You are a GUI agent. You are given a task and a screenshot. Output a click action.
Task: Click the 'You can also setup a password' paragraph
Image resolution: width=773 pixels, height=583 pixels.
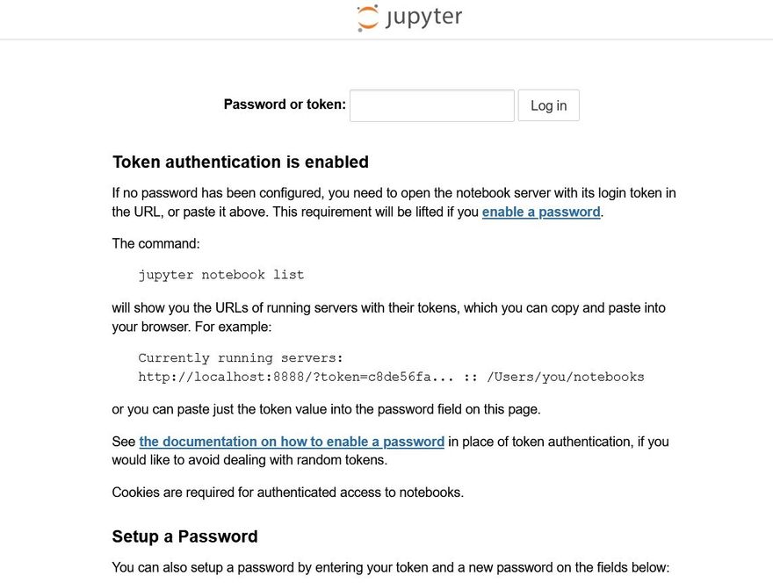click(x=391, y=567)
